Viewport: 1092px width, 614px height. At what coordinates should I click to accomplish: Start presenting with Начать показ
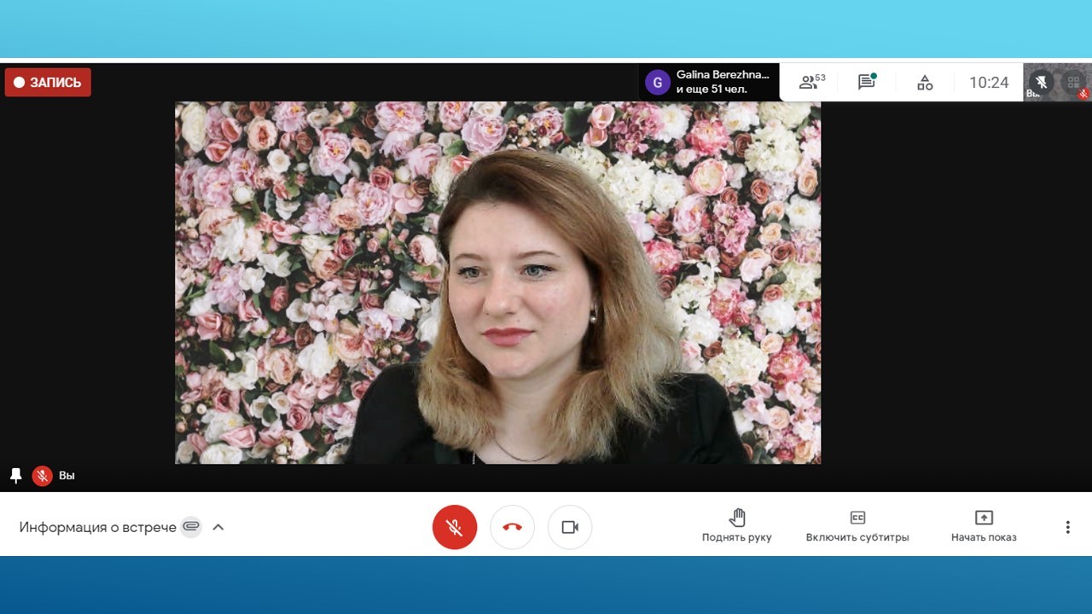[984, 527]
